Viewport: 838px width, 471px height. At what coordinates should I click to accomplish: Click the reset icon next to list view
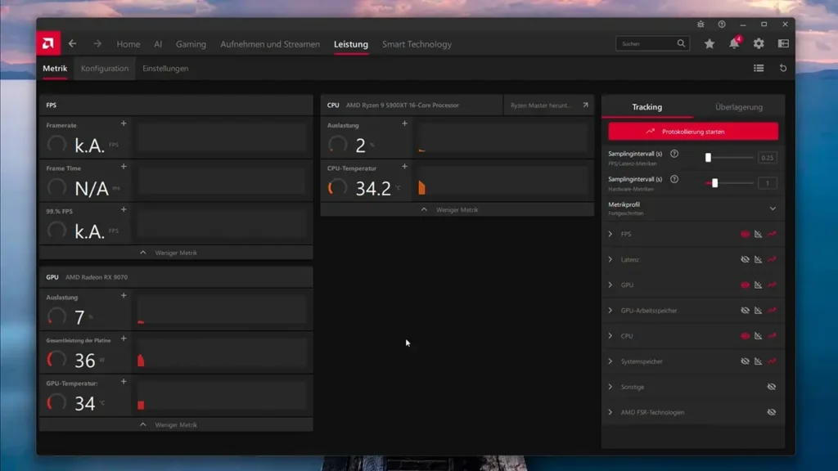click(783, 68)
